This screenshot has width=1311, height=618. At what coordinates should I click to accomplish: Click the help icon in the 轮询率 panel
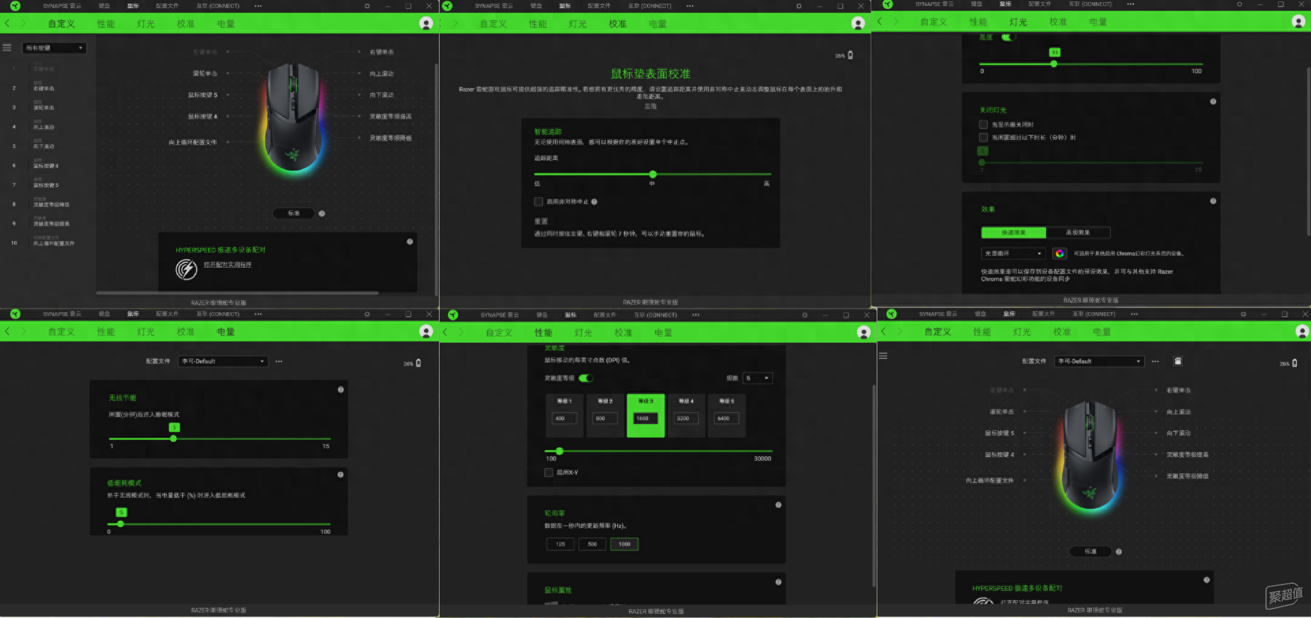tap(778, 505)
